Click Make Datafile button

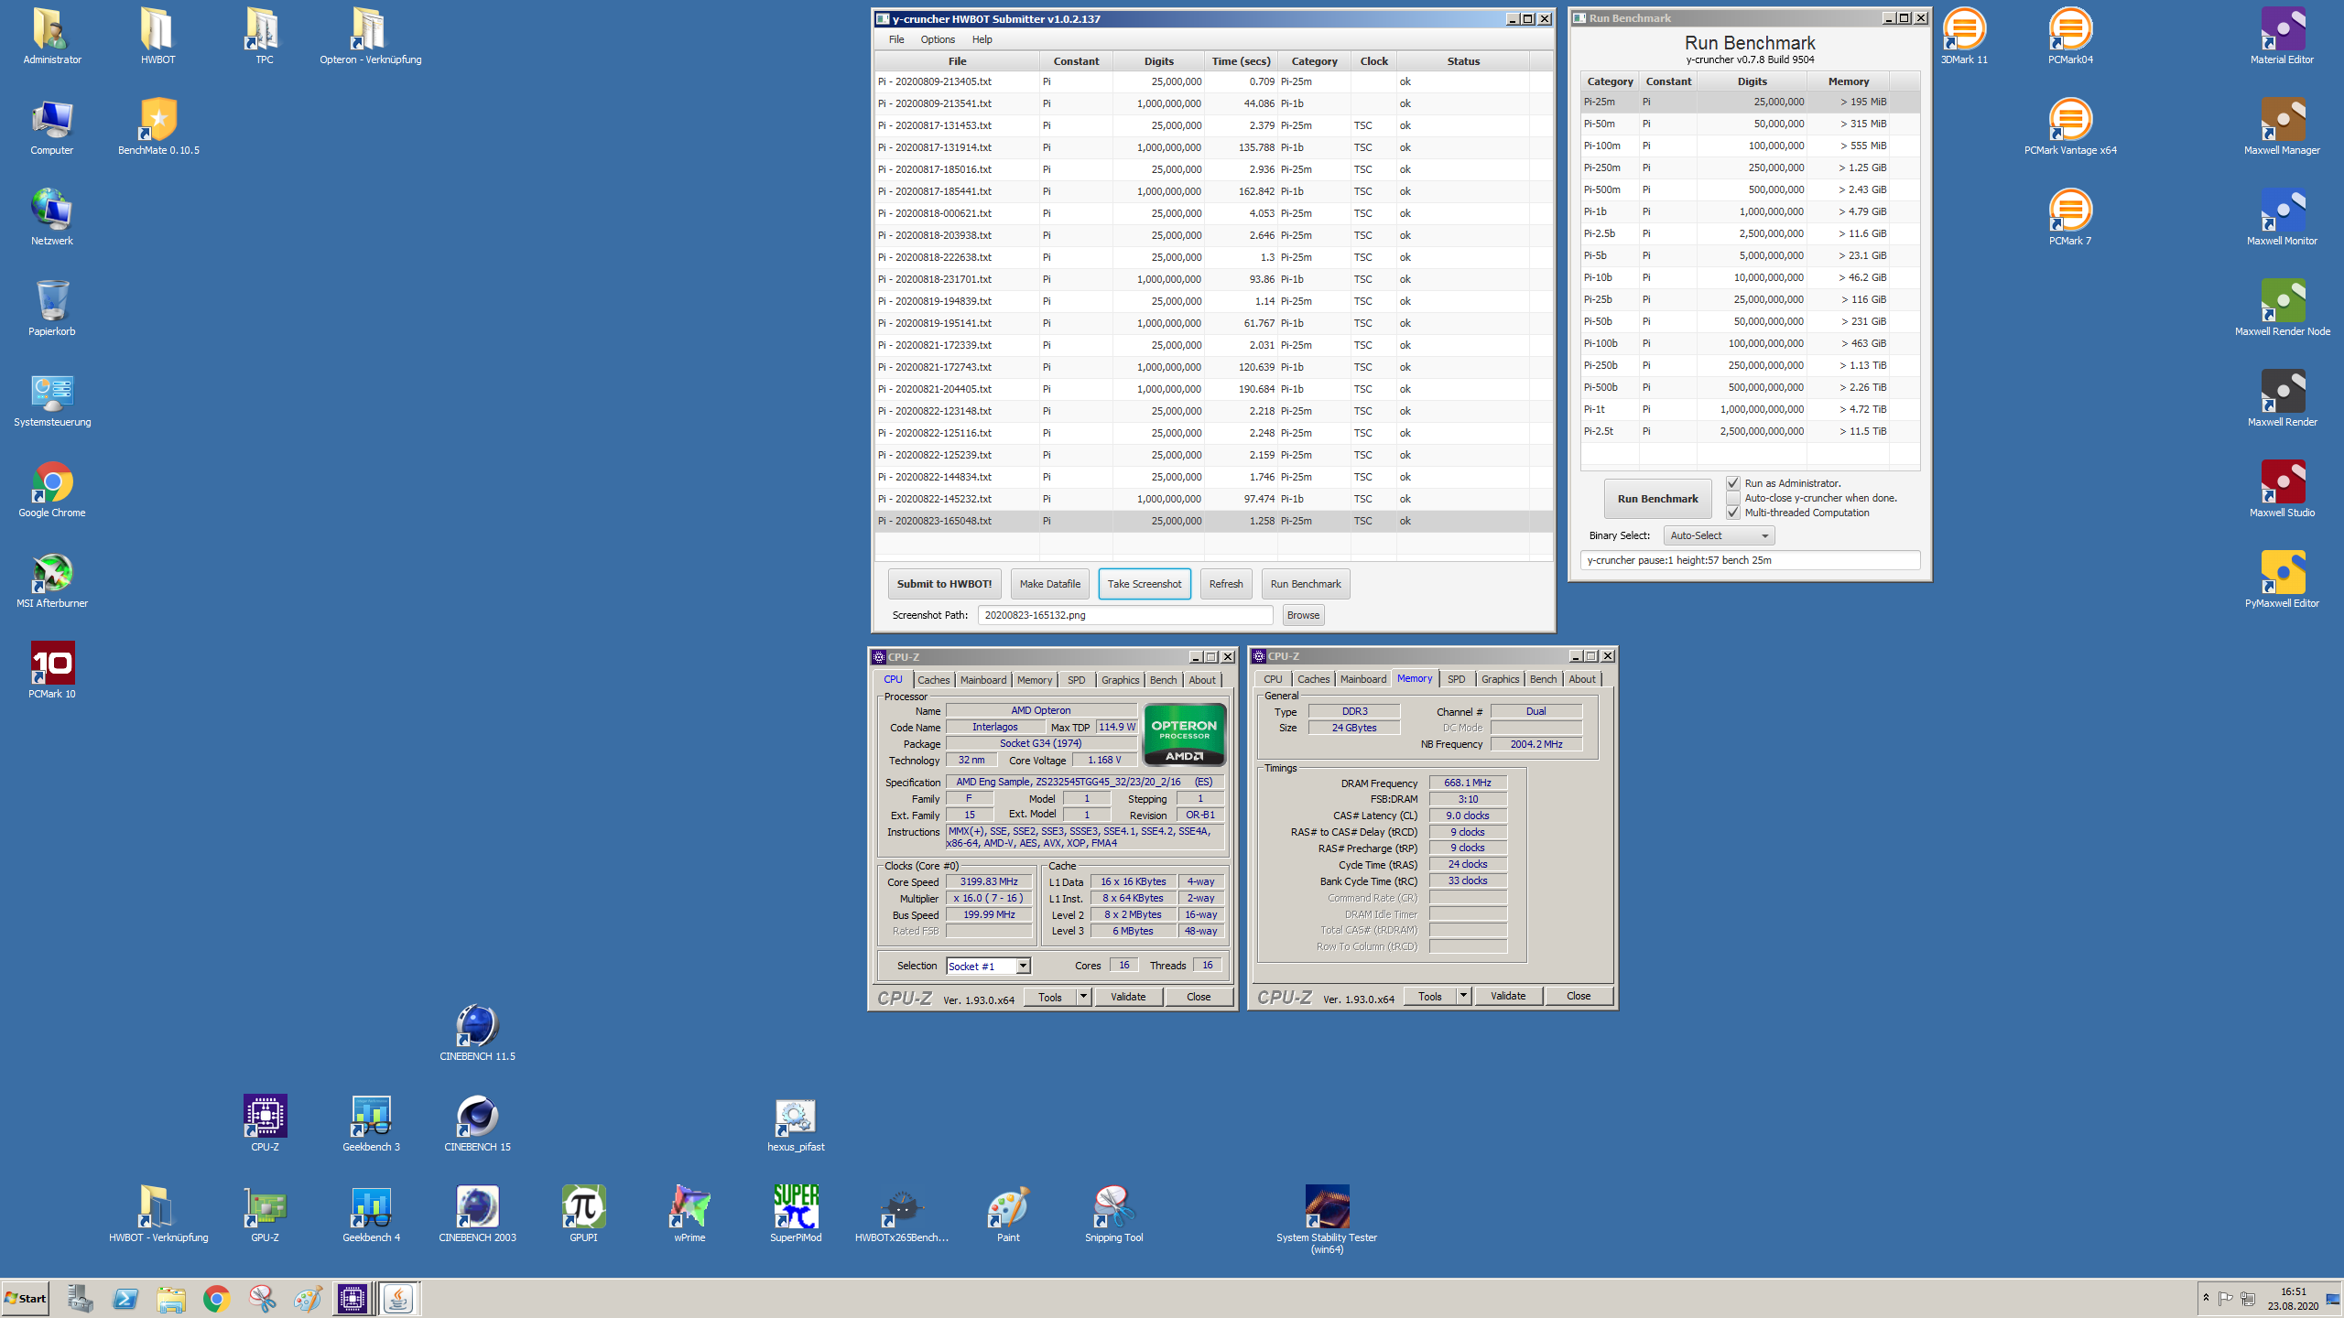coord(1049,584)
